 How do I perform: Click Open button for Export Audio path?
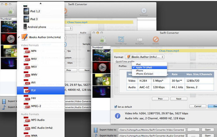(208, 136)
